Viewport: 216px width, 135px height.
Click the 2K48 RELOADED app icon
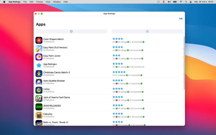tap(39, 107)
